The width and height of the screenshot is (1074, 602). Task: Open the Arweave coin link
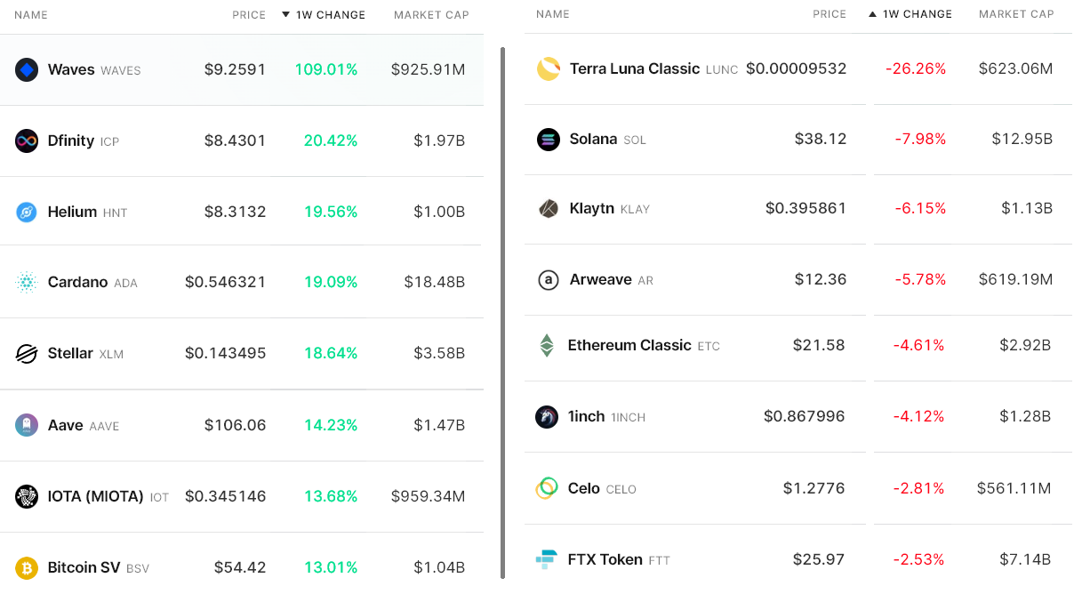click(x=600, y=279)
